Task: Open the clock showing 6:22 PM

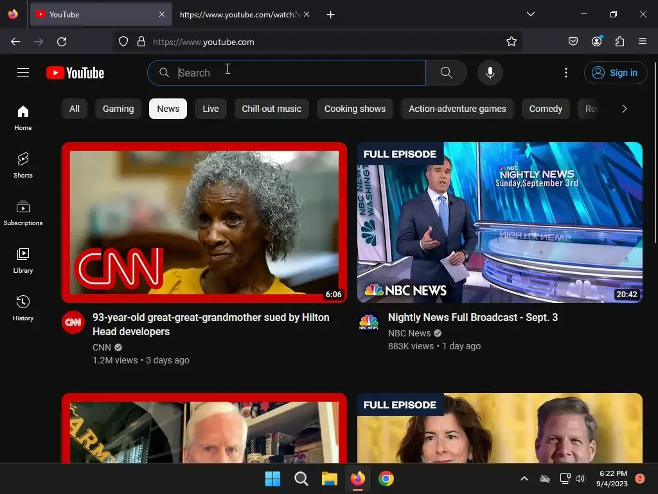Action: (x=612, y=479)
